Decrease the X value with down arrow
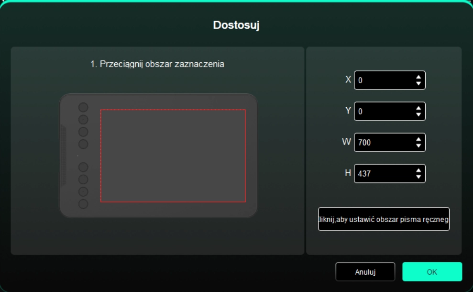This screenshot has width=473, height=292. point(418,83)
